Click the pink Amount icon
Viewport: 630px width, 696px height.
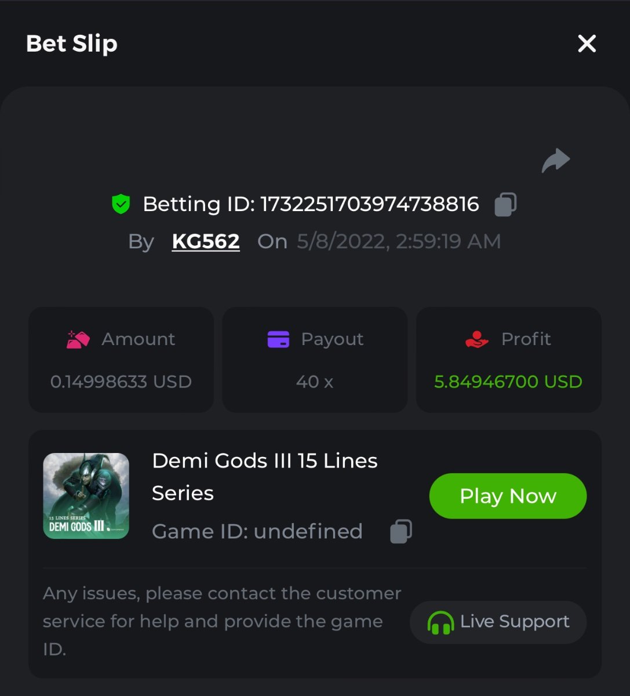(x=78, y=339)
